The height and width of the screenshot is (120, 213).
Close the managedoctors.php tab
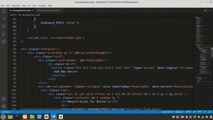pyautogui.click(x=33, y=10)
